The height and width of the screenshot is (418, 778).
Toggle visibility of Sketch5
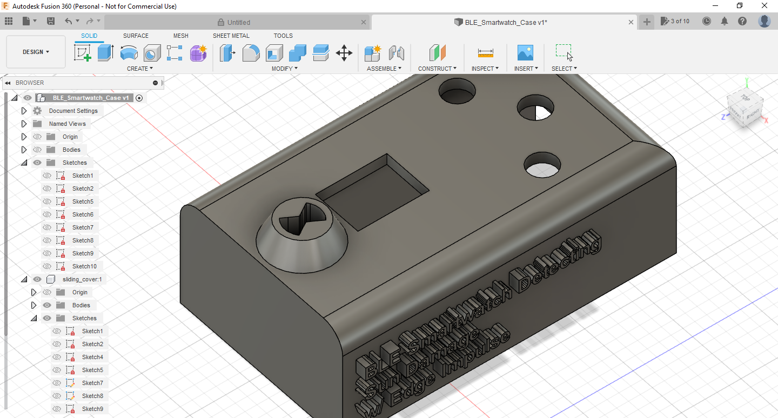coord(47,201)
